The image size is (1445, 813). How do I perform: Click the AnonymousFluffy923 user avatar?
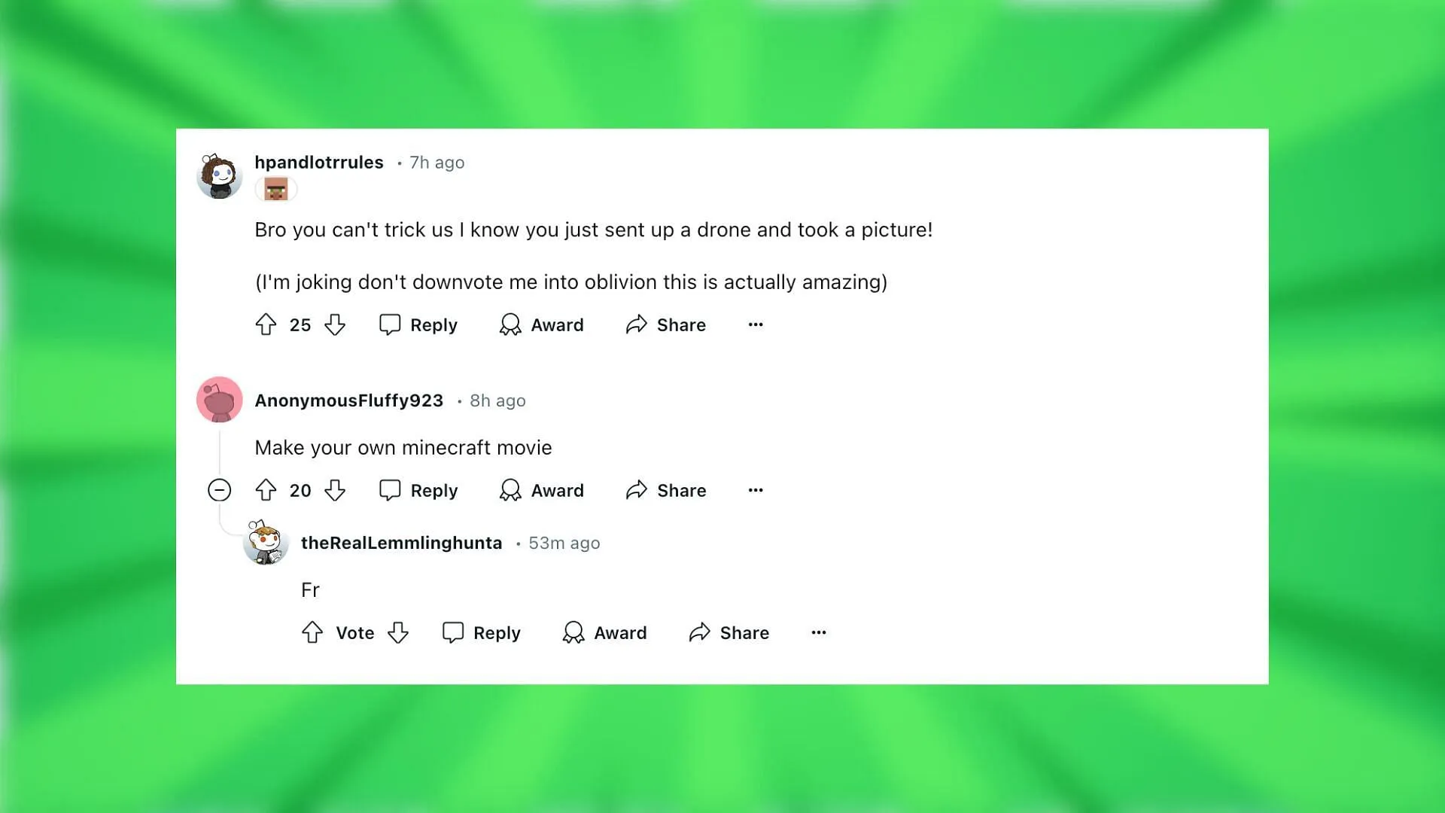click(221, 400)
